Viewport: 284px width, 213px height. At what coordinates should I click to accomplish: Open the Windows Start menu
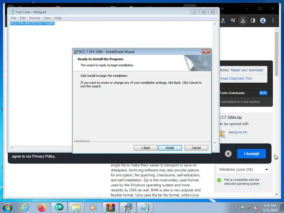[x=7, y=207]
